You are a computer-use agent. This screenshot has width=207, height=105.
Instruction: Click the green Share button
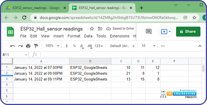tap(188, 31)
